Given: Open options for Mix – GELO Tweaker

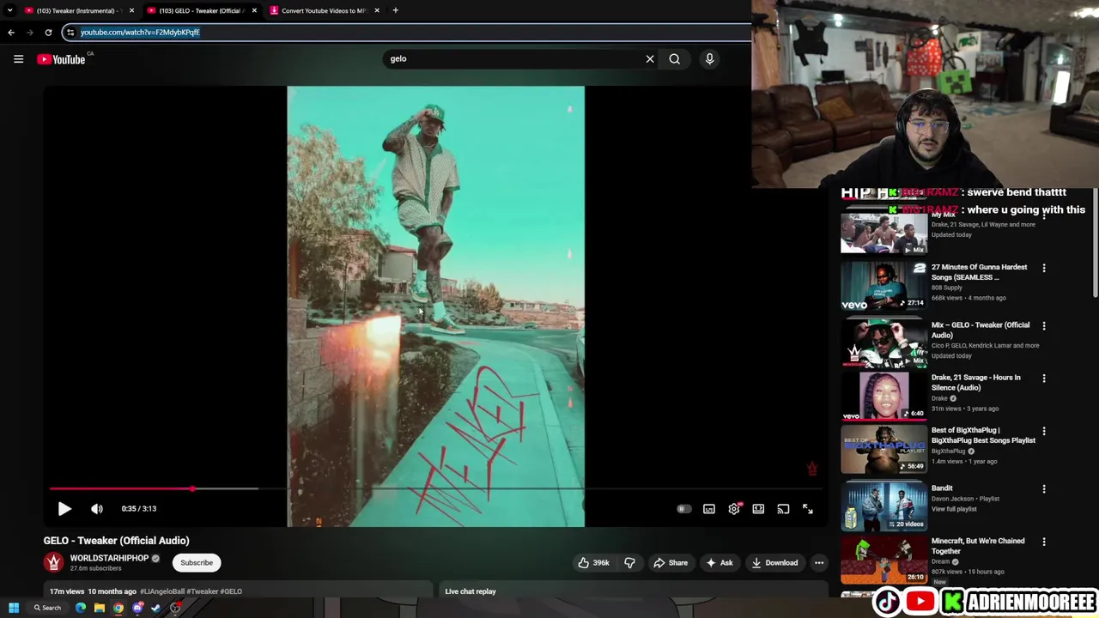Looking at the screenshot, I should click(1044, 326).
